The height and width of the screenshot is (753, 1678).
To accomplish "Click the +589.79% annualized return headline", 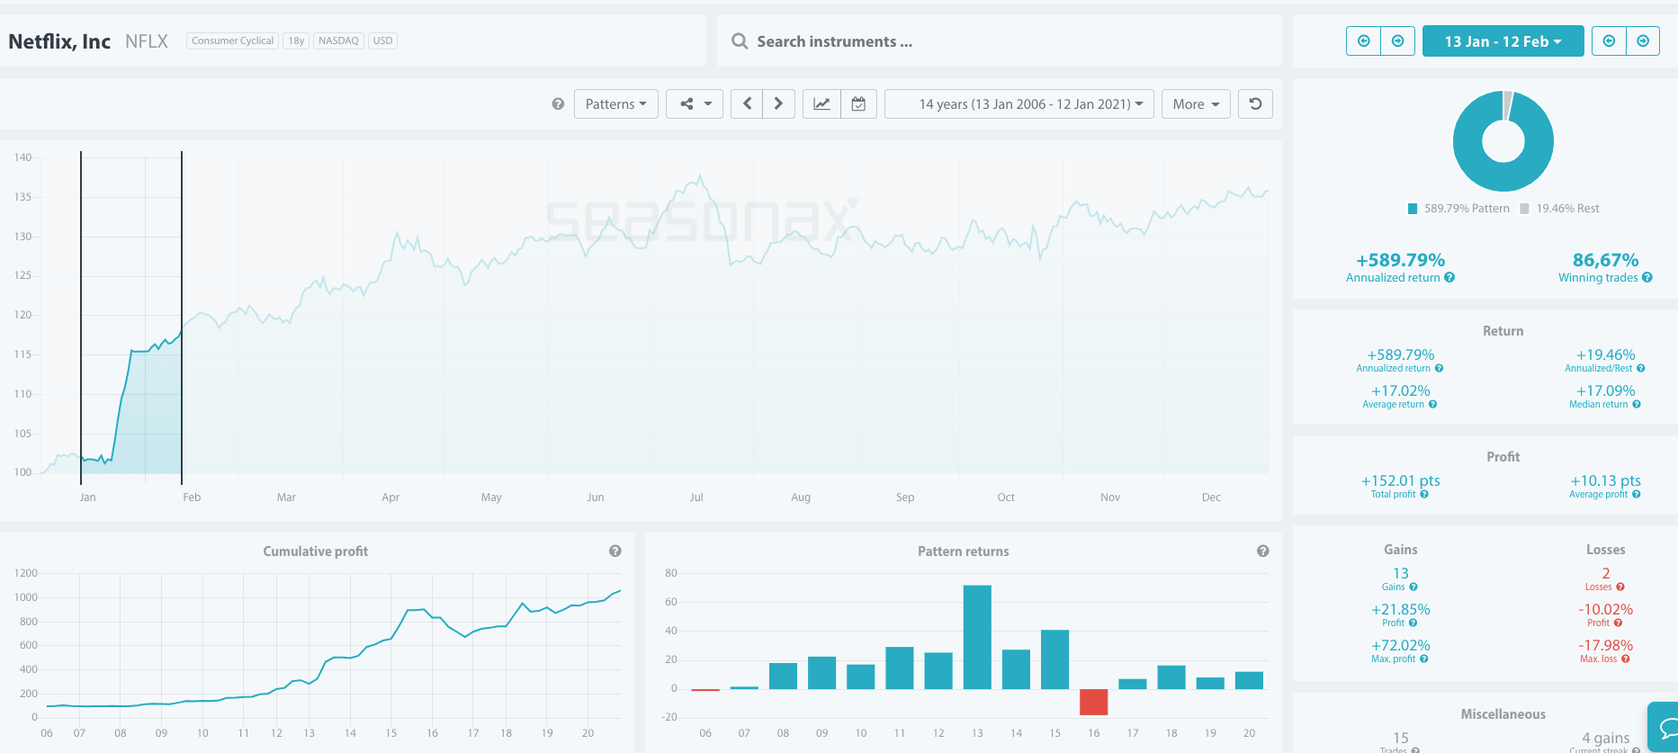I will [1401, 260].
